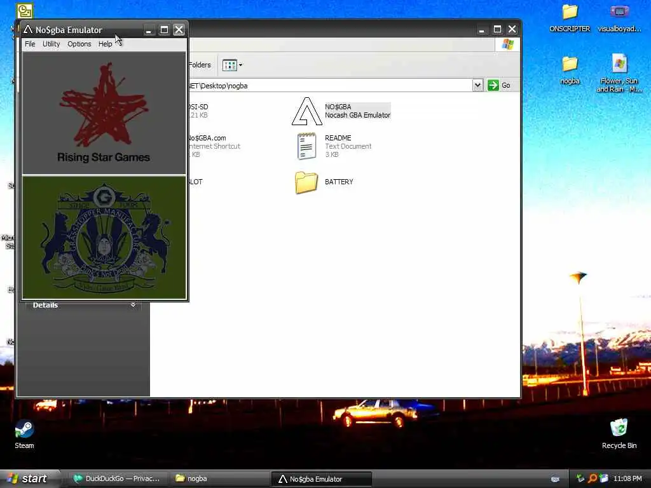651x488 pixels.
Task: Switch to nogba folder taskbar button
Action: tap(220, 479)
